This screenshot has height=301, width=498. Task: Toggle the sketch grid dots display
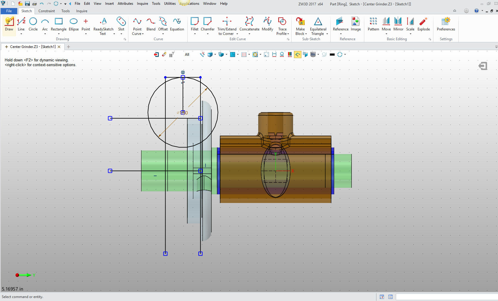tap(244, 55)
